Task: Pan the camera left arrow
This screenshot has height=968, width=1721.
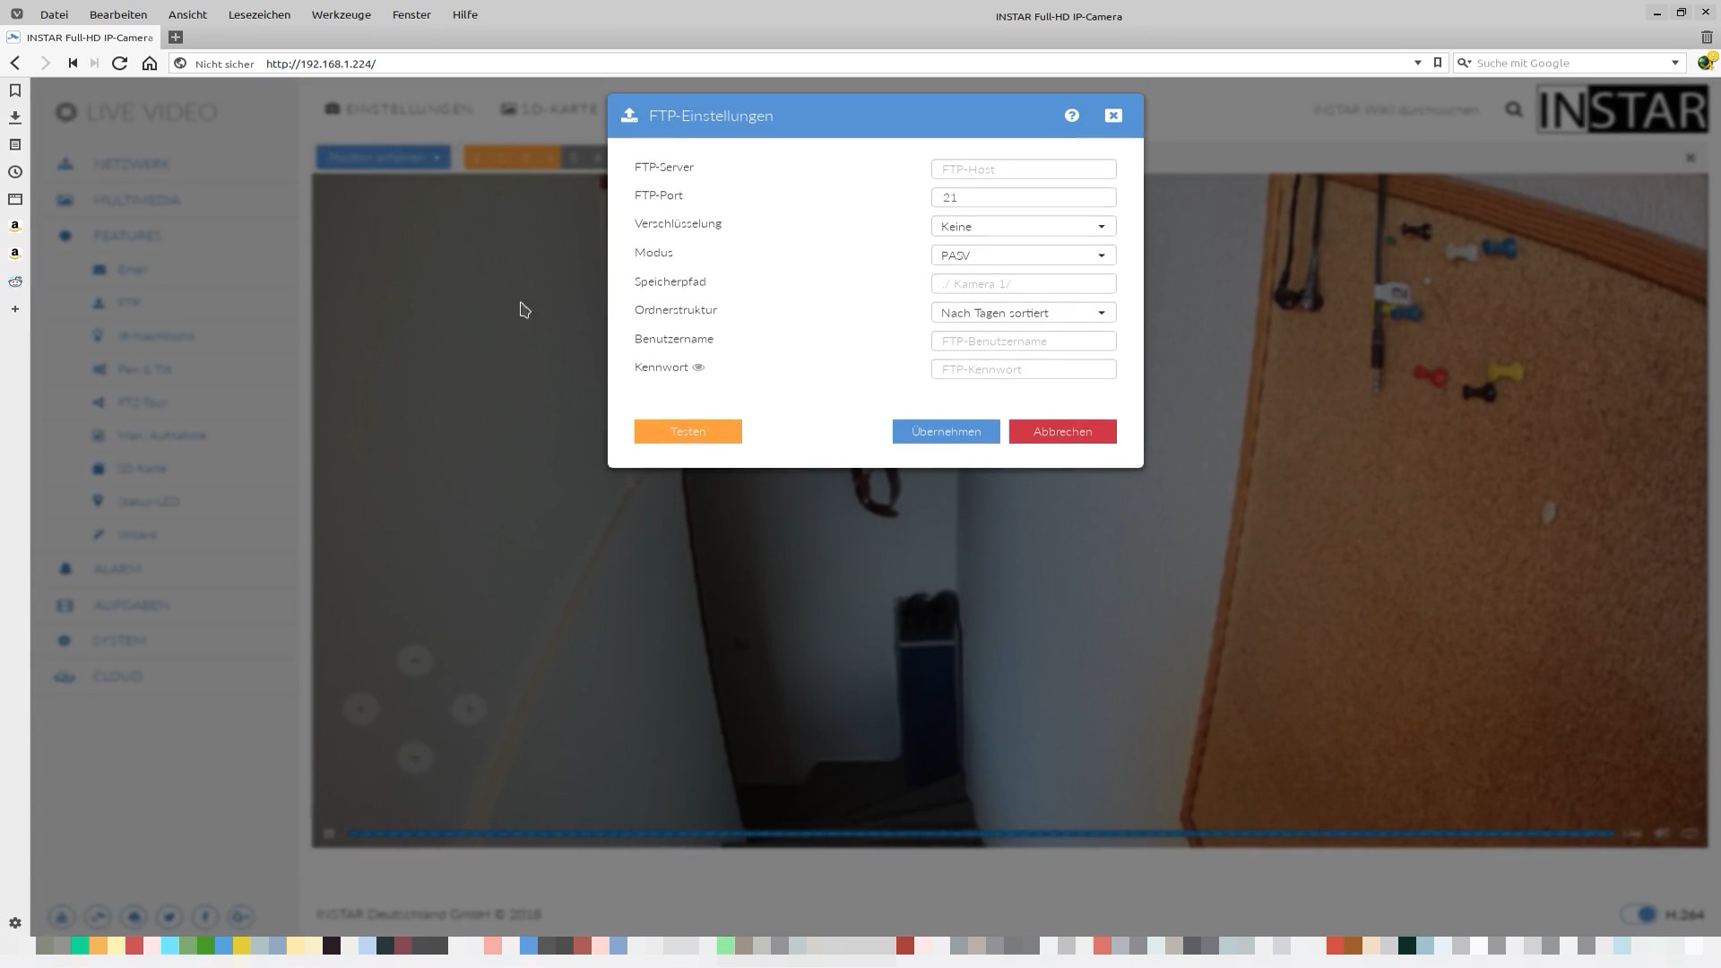Action: [361, 709]
